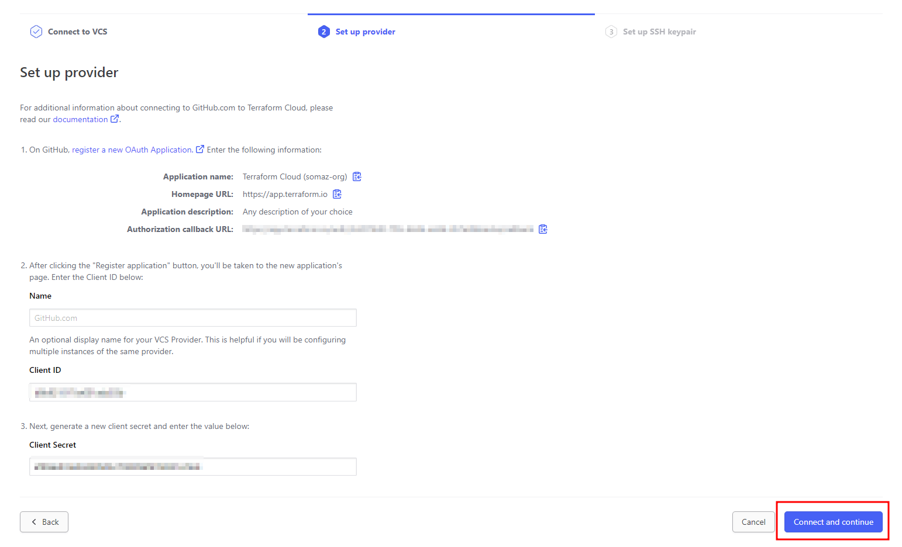Click 'Any description of your choice' text
Viewport: 902px width, 547px height.
pos(298,212)
